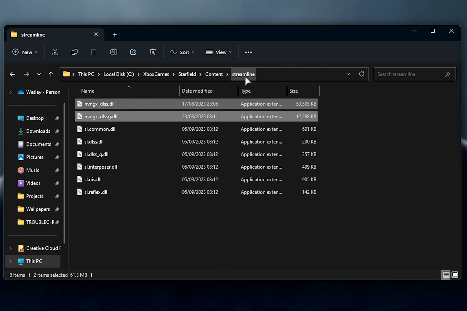This screenshot has width=467, height=311.
Task: Delete the selected files
Action: 153,52
